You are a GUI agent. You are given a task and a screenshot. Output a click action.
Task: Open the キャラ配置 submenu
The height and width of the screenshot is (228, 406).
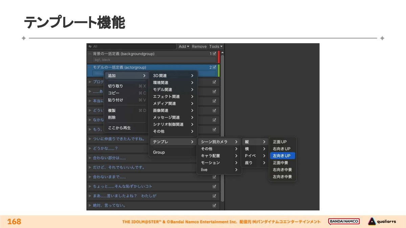pos(219,156)
